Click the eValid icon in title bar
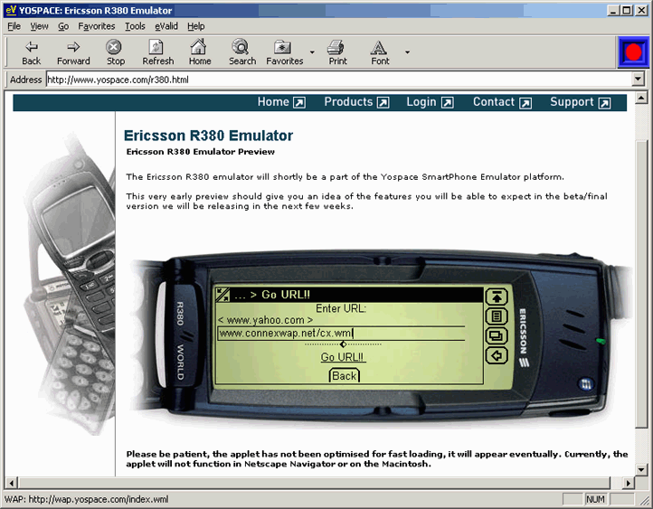This screenshot has width=653, height=509. [11, 10]
